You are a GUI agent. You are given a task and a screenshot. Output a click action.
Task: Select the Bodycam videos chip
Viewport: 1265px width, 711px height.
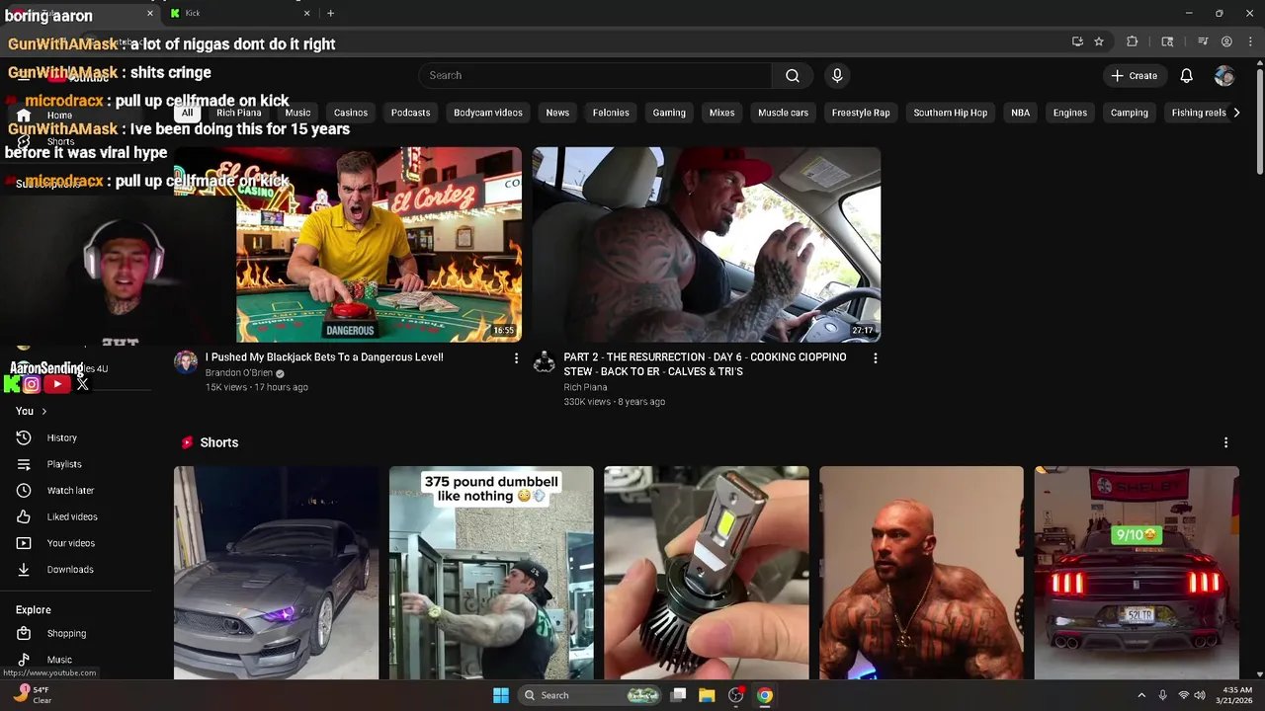click(488, 113)
